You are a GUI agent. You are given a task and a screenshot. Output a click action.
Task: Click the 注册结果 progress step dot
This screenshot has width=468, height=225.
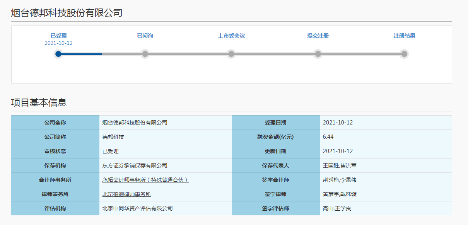(404, 54)
